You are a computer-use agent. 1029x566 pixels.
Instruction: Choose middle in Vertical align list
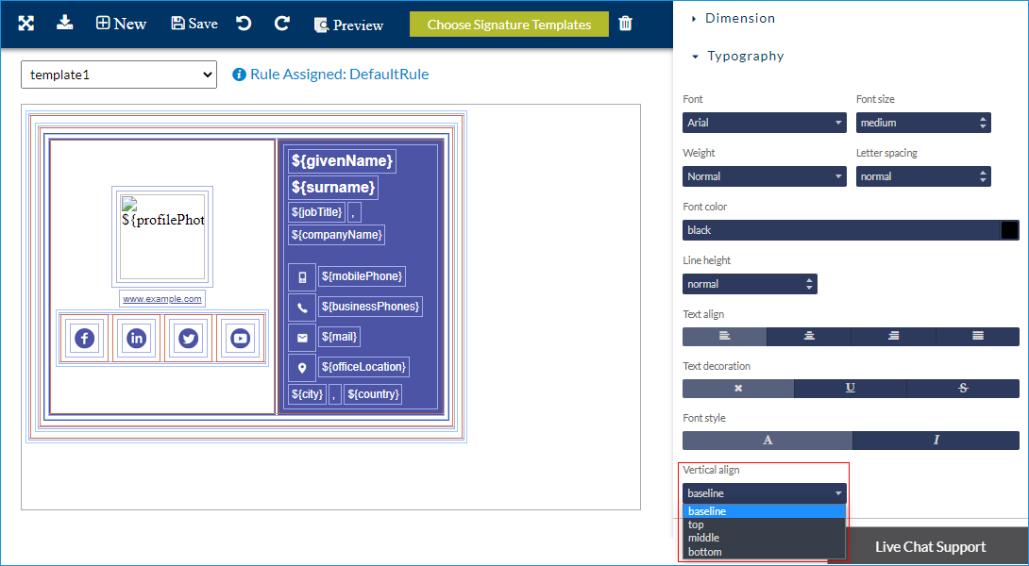(x=704, y=538)
